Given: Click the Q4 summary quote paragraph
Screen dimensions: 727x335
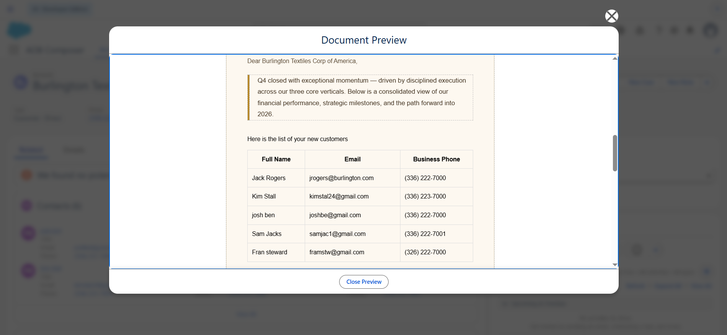Looking at the screenshot, I should coord(360,98).
